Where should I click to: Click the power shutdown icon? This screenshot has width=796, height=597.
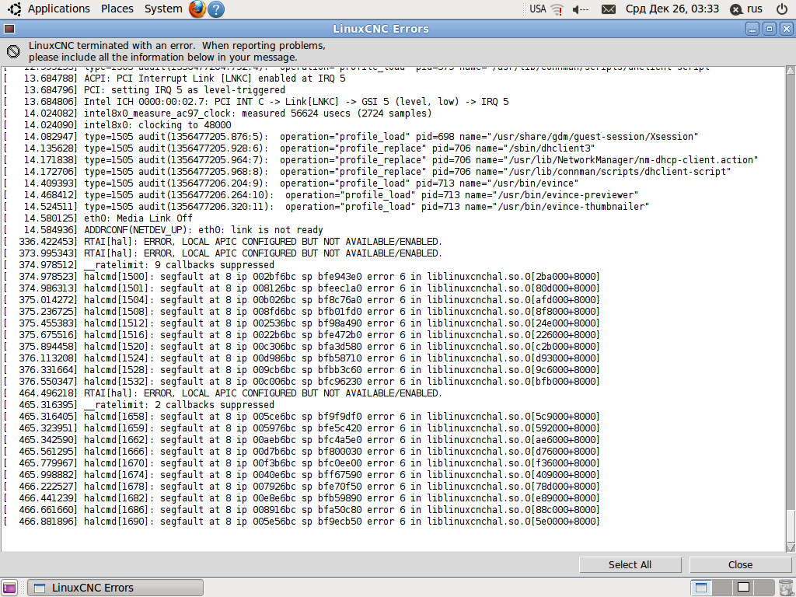tap(782, 9)
